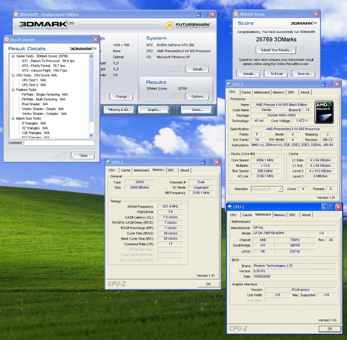Open the Mainboard tab in the CPU-Z processor window
347x340 pixels.
[262, 92]
